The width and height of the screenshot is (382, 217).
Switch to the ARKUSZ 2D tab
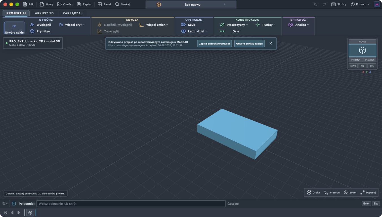tap(44, 13)
